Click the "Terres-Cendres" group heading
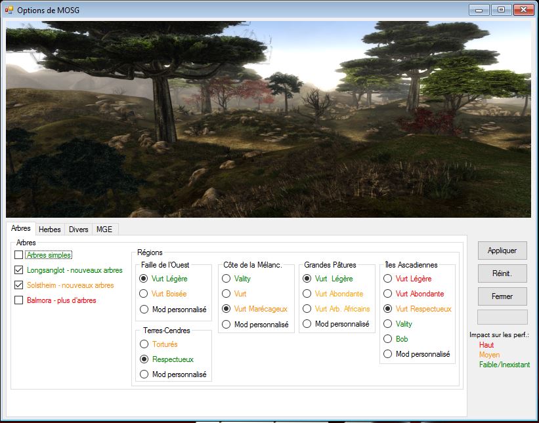The image size is (539, 423). (x=167, y=331)
